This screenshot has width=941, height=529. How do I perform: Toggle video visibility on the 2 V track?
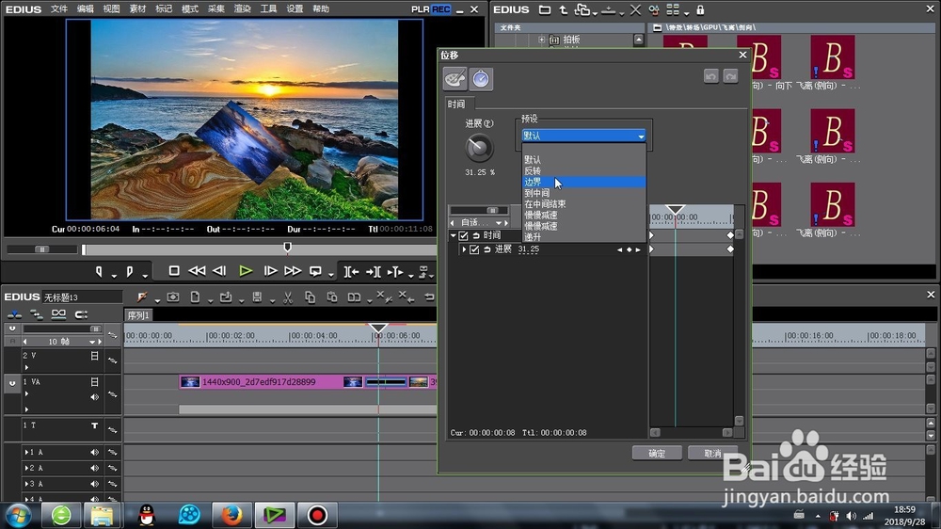[94, 357]
